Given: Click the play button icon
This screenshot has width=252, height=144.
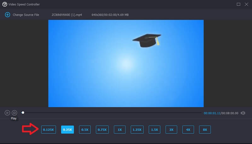Looking at the screenshot, I should point(7,113).
